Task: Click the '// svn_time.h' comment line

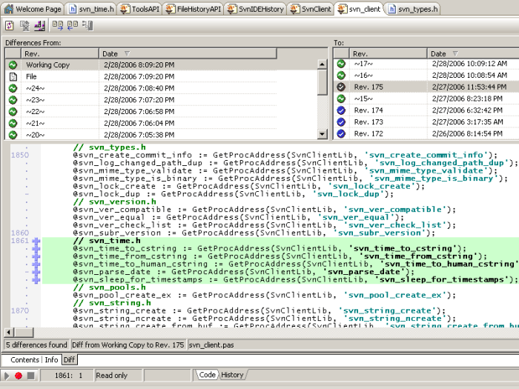Action: pos(107,241)
